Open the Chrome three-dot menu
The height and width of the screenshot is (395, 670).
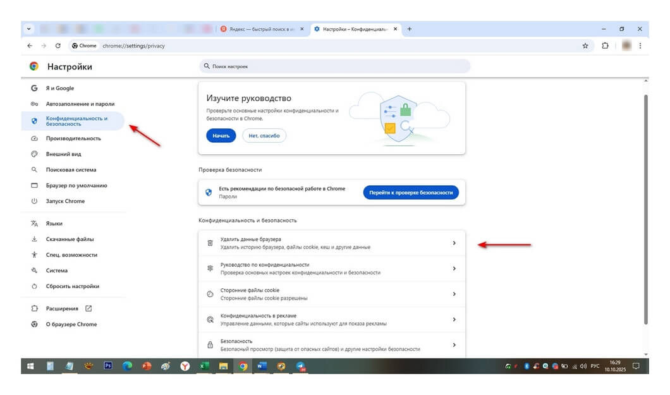640,46
